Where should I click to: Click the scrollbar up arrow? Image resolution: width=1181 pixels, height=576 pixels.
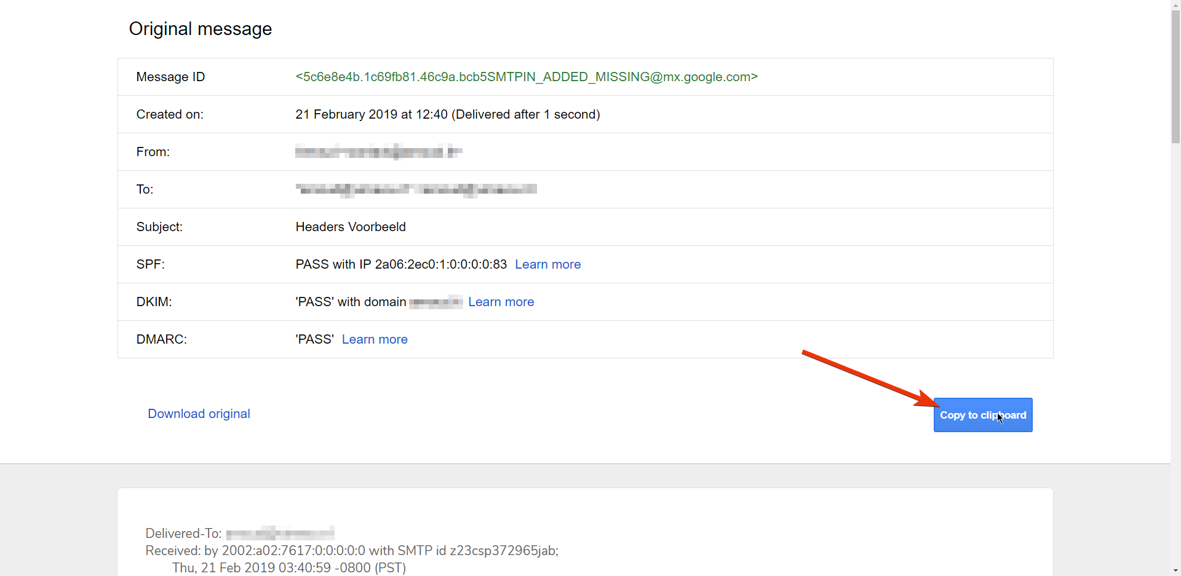point(1175,5)
